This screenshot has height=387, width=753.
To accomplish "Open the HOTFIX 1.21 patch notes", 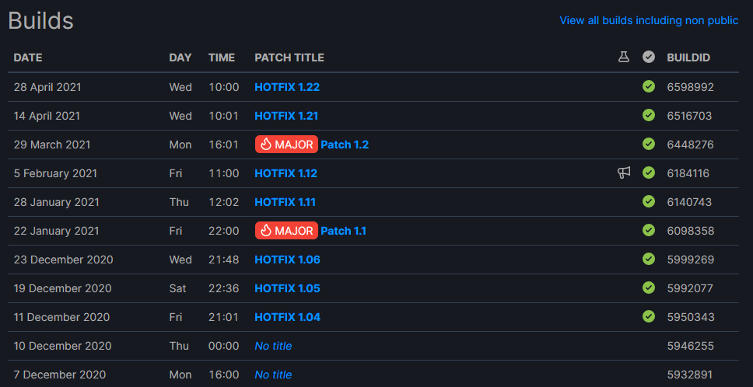I will click(x=286, y=116).
